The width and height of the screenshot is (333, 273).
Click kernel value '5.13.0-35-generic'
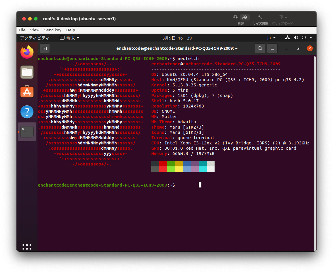point(195,85)
